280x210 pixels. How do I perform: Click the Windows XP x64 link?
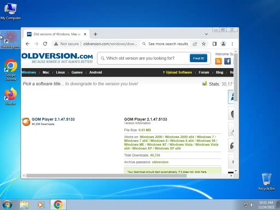tap(168, 148)
